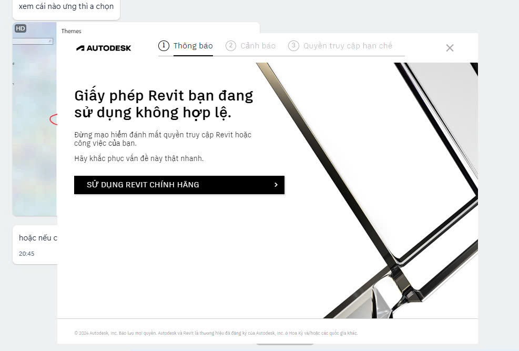Select the message 'xem cái nào ưng thì a chọn'
Image resolution: width=519 pixels, height=351 pixels.
click(x=66, y=7)
